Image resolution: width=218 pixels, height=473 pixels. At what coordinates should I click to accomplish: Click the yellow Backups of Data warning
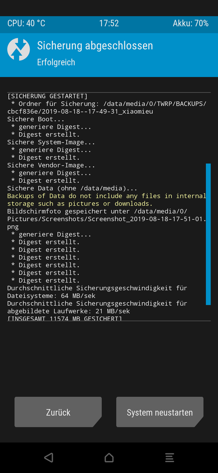tap(107, 200)
